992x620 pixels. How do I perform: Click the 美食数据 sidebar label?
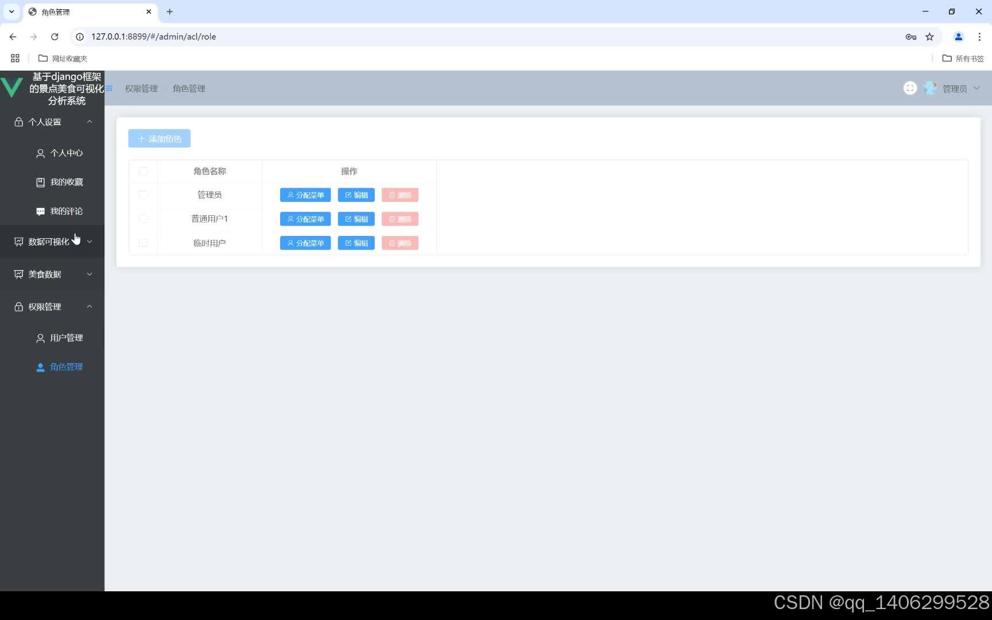pos(45,274)
